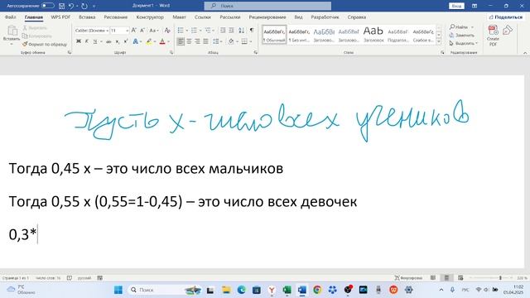Redo the last action
The height and width of the screenshot is (298, 530).
[84, 6]
